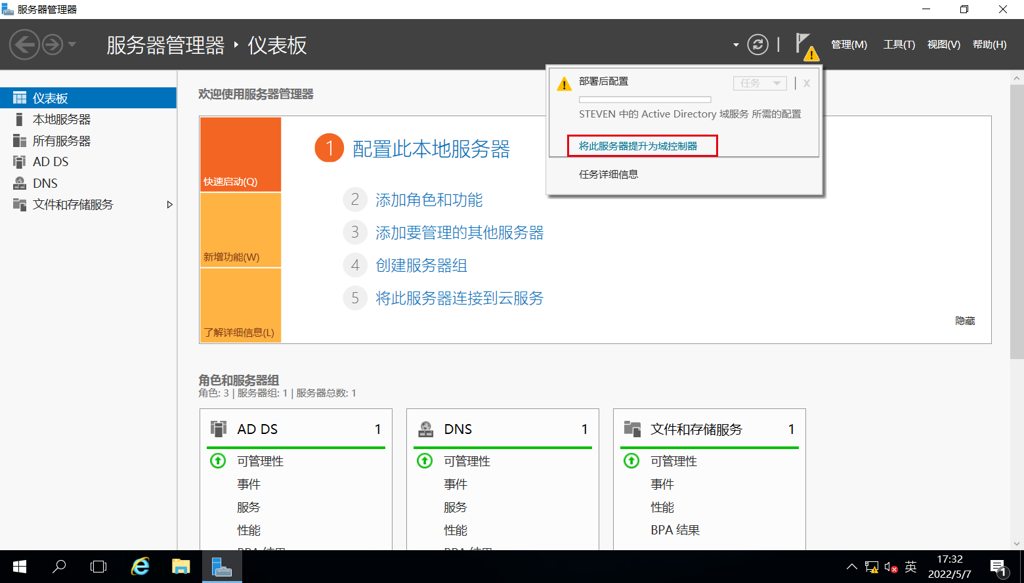Click 创建服务器组 link
The image size is (1024, 583).
point(421,265)
